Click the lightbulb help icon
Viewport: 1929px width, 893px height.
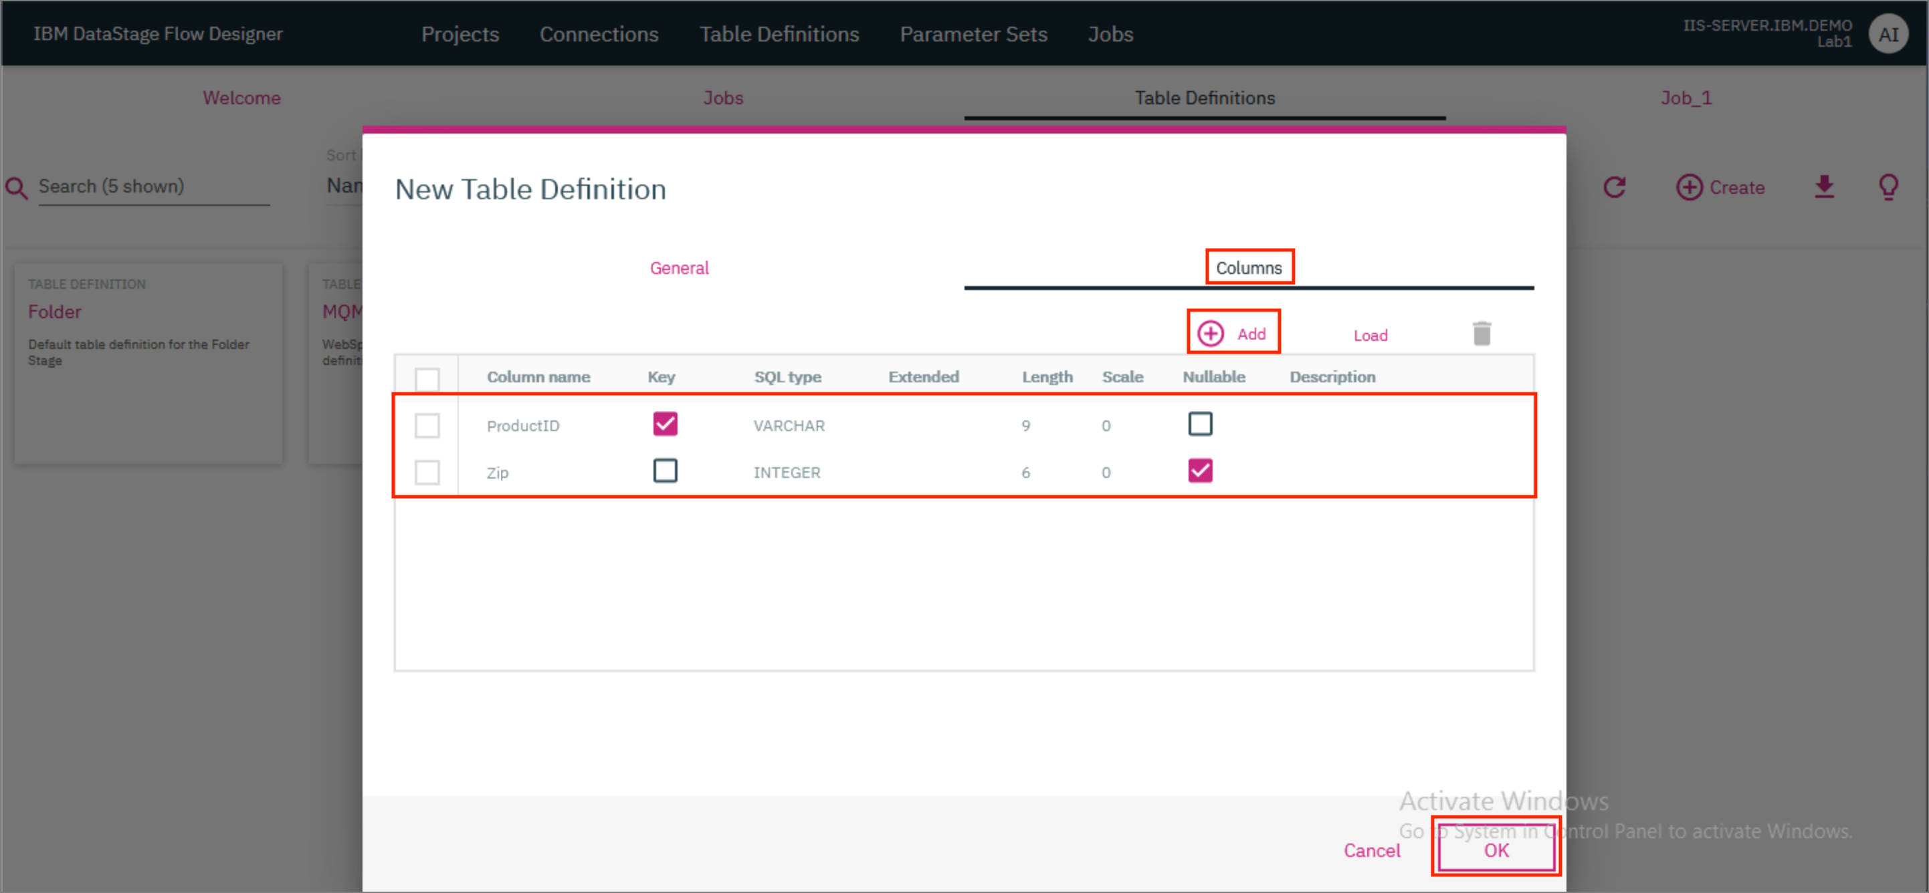(1889, 187)
